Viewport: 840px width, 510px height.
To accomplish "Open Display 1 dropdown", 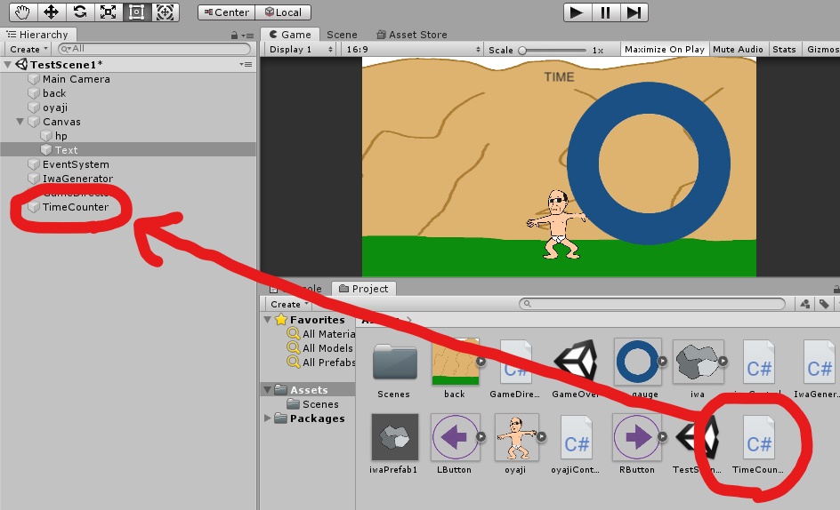I will point(301,49).
